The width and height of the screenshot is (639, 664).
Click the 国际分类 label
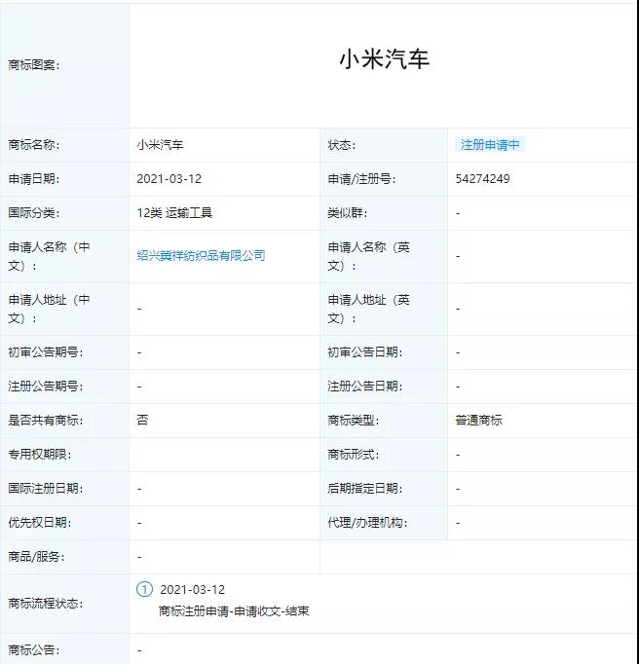tap(34, 212)
